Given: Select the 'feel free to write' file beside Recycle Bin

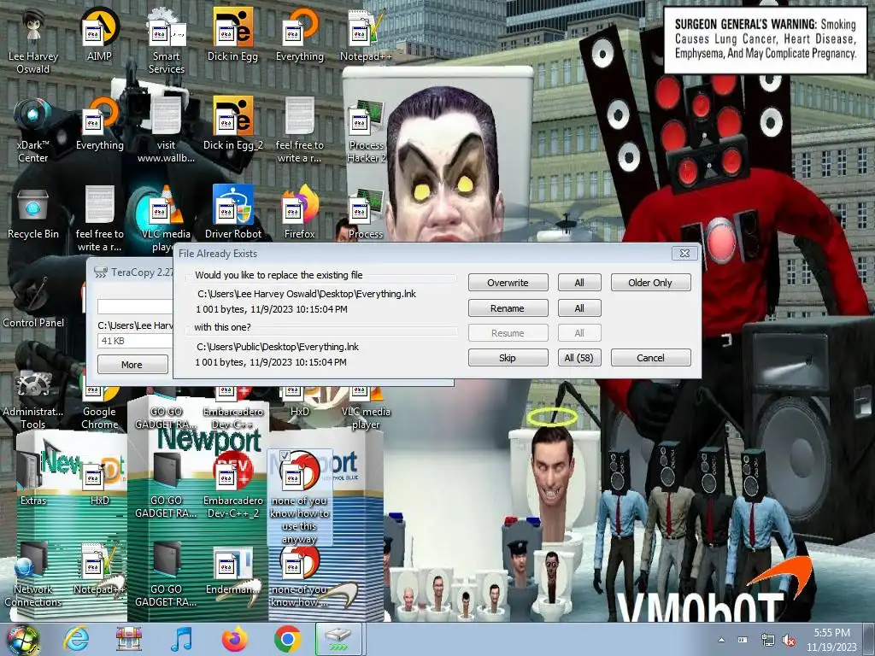Looking at the screenshot, I should coord(99,219).
